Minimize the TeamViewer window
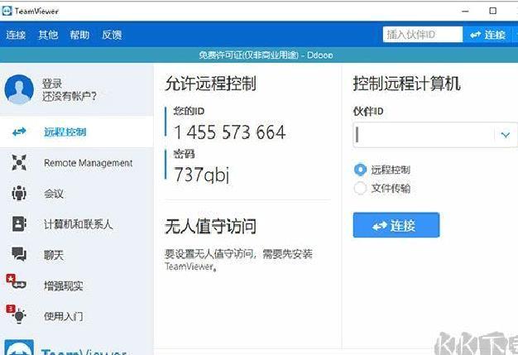 click(465, 11)
